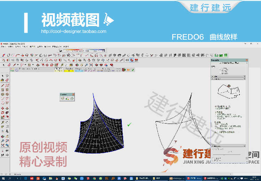Activate the Section Plane tool in left toolbar
Image resolution: width=261 pixels, height=181 pixels.
[x=7, y=155]
